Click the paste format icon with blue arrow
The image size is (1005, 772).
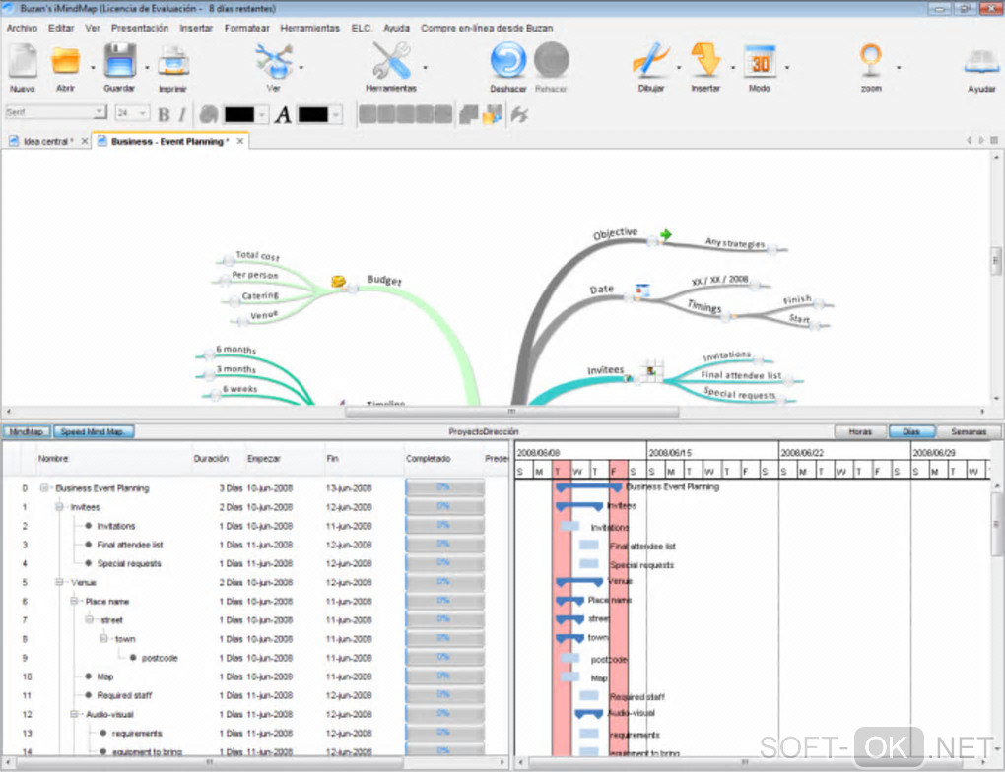493,114
